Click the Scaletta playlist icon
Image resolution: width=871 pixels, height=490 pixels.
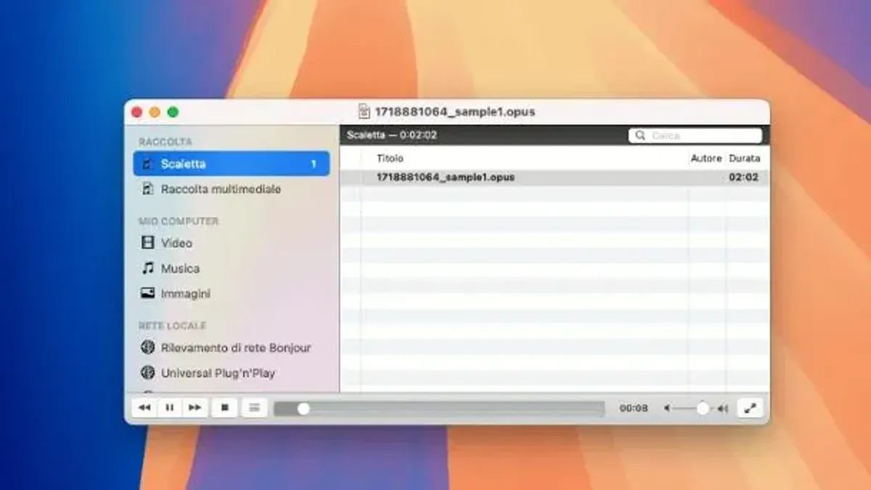click(x=148, y=164)
